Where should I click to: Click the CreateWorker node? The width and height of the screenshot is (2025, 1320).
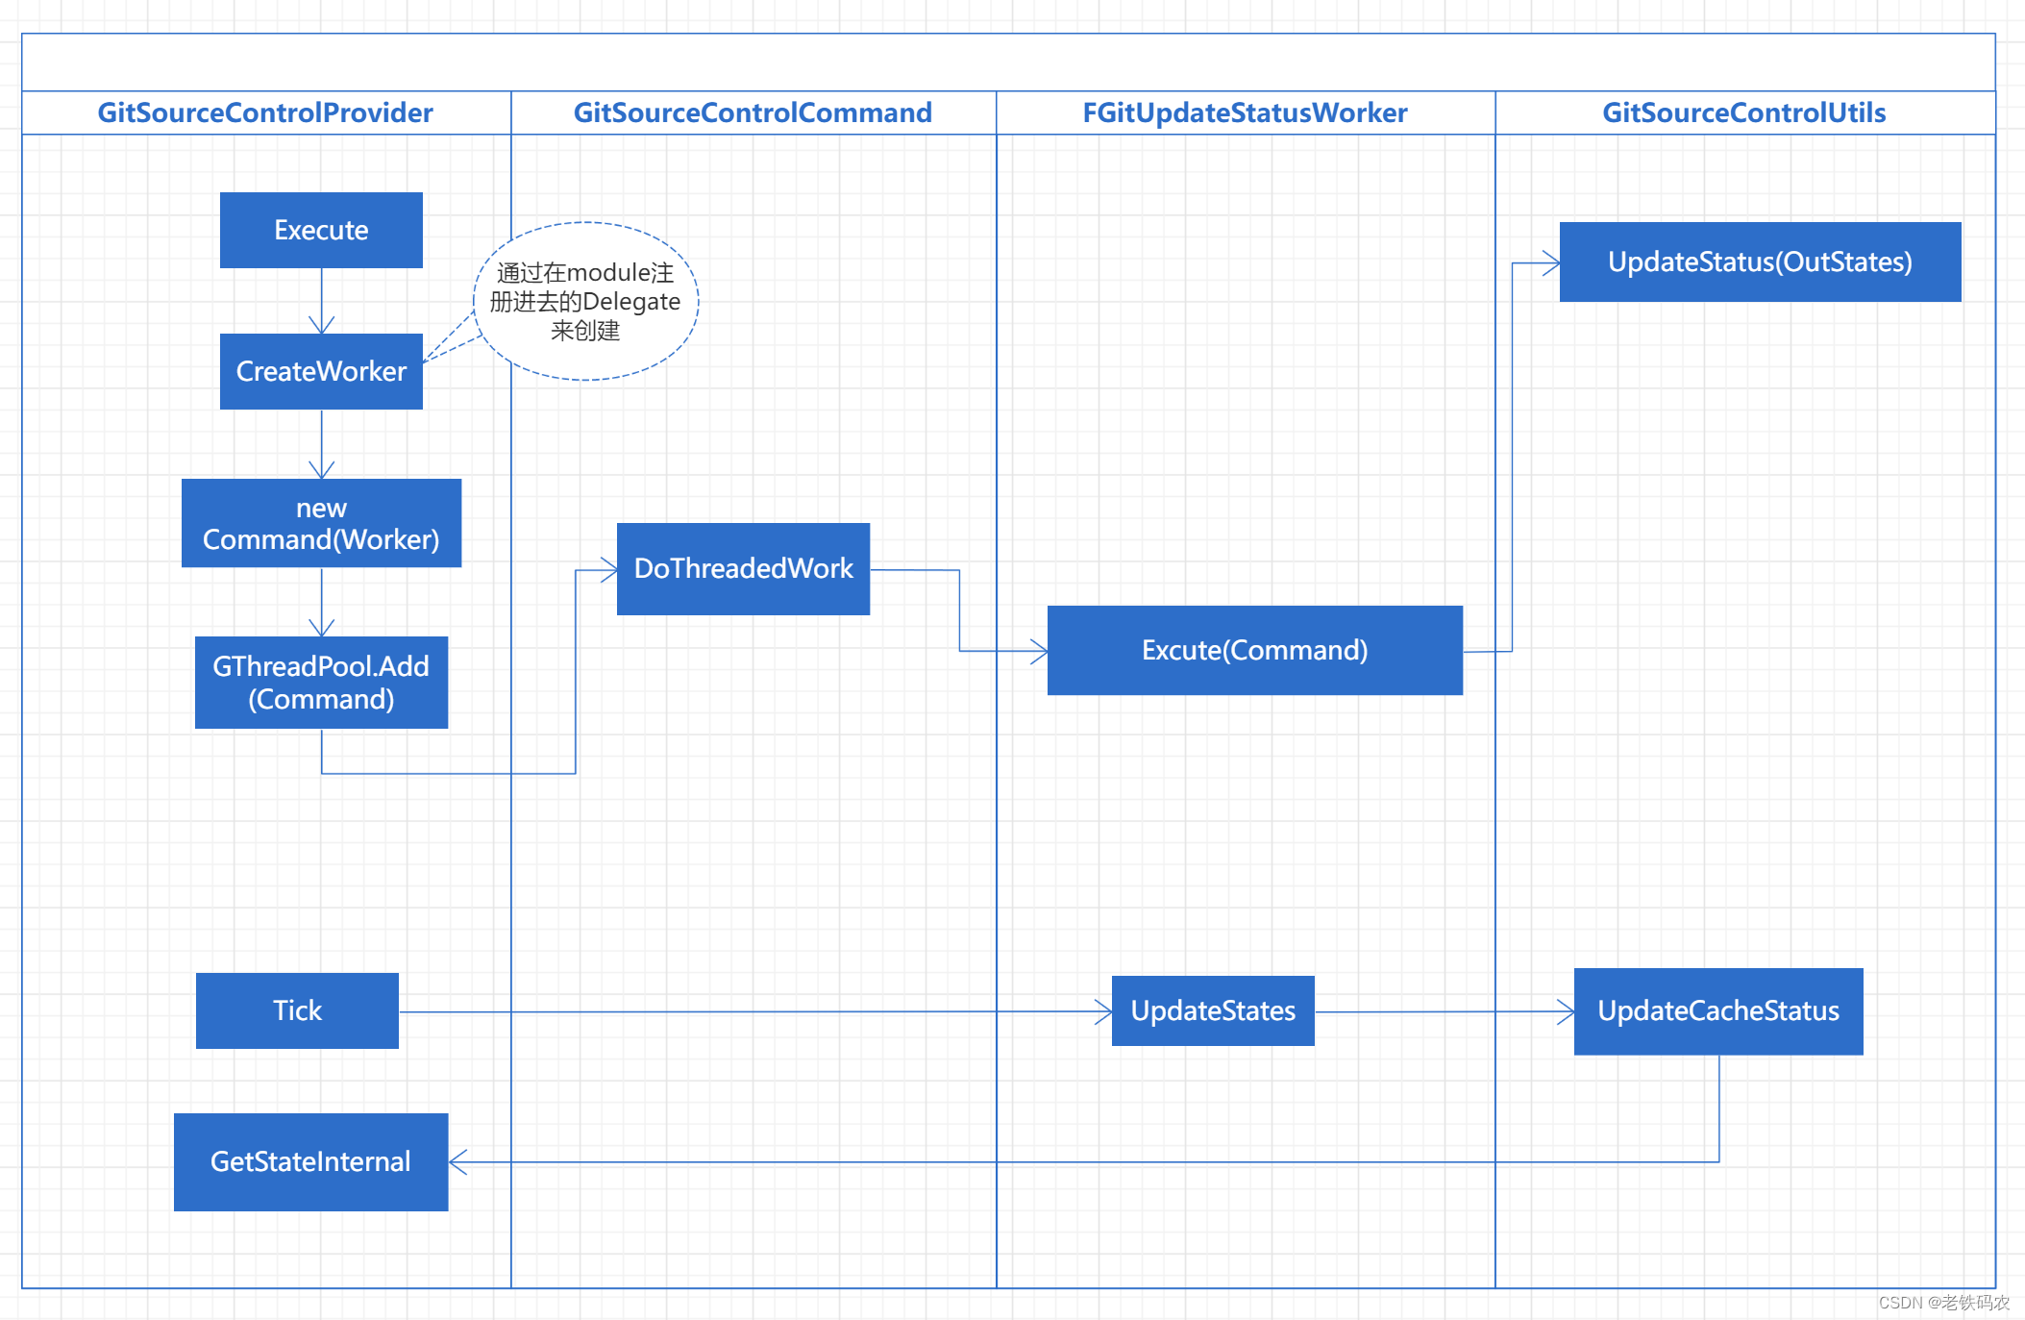[x=321, y=371]
